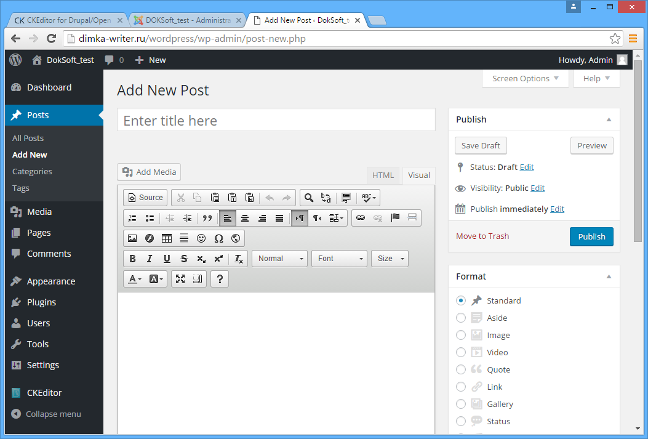Screen dimensions: 648x439
Task: Click the Find magnifier icon
Action: [309, 198]
